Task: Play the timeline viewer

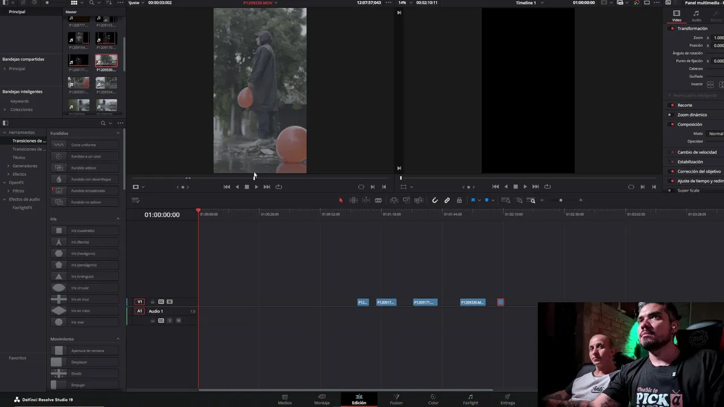Action: pos(525,187)
